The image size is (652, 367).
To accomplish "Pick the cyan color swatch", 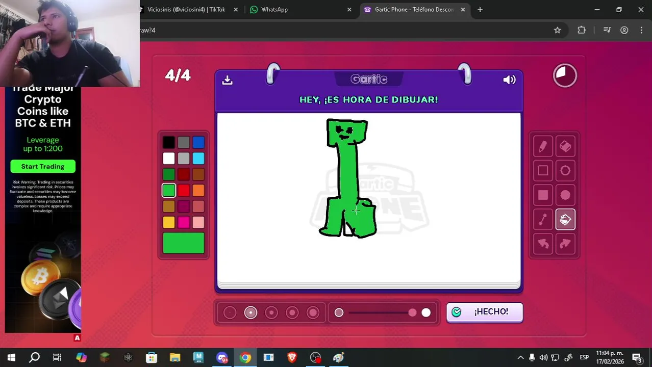I will point(198,159).
